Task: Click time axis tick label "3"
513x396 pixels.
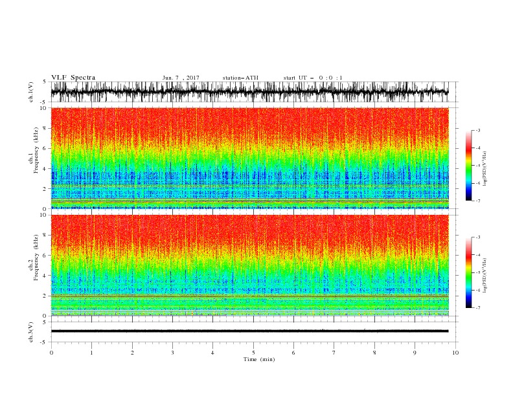Action: coord(172,353)
